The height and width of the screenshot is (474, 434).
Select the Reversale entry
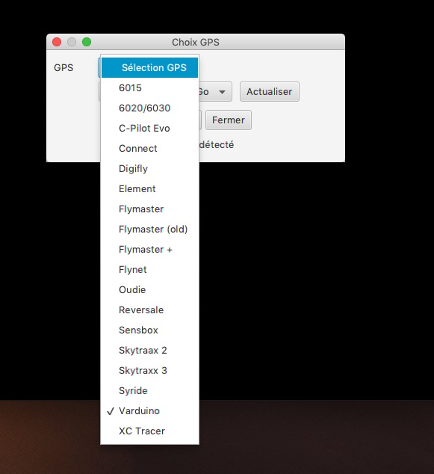[x=149, y=310]
